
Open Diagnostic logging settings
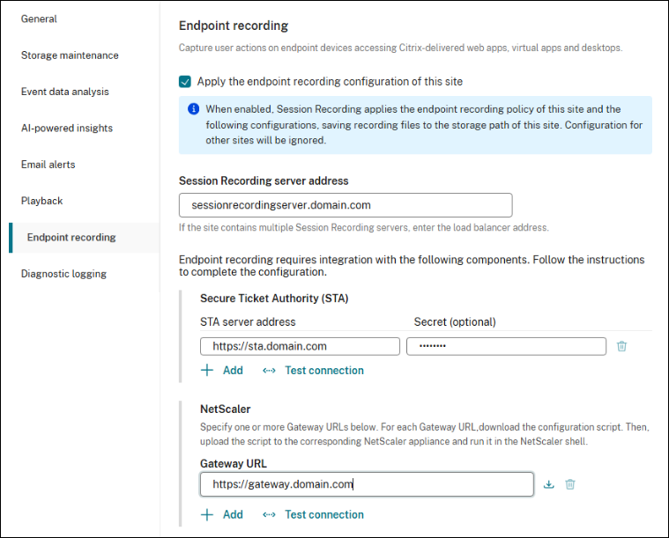(63, 274)
